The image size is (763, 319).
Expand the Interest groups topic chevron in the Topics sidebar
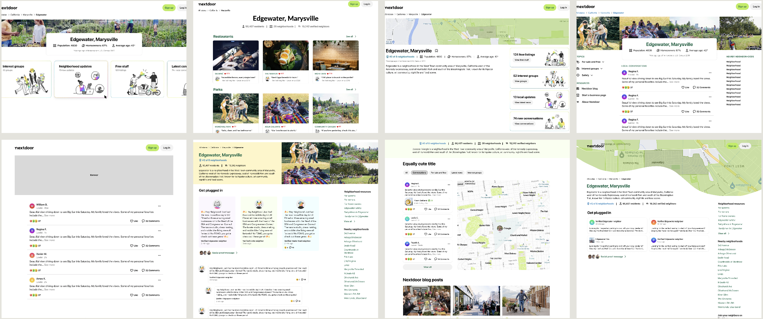tap(601, 69)
